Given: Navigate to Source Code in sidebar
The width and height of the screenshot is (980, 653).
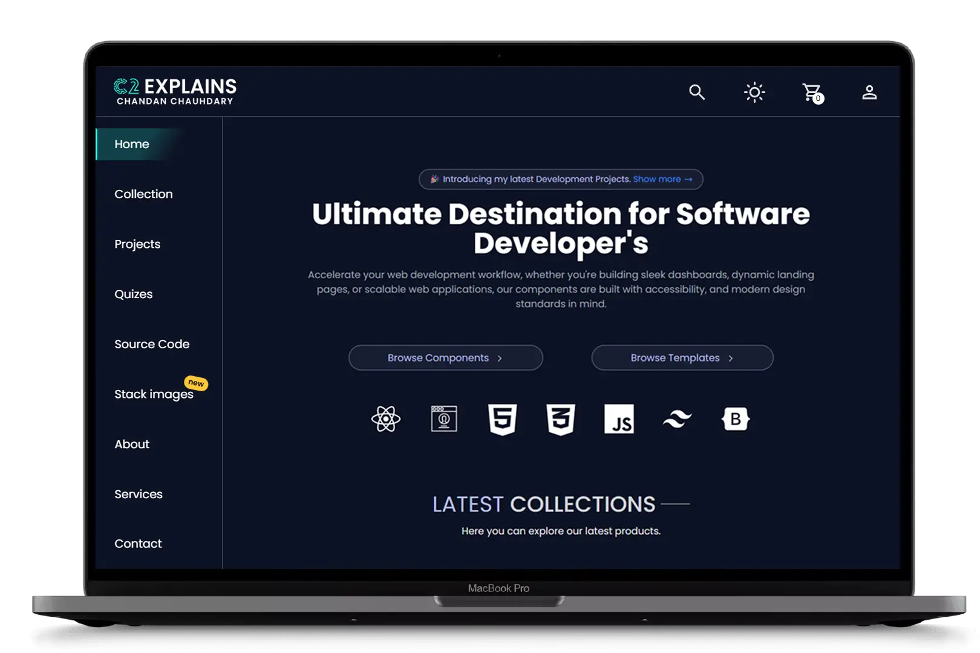Looking at the screenshot, I should tap(152, 344).
